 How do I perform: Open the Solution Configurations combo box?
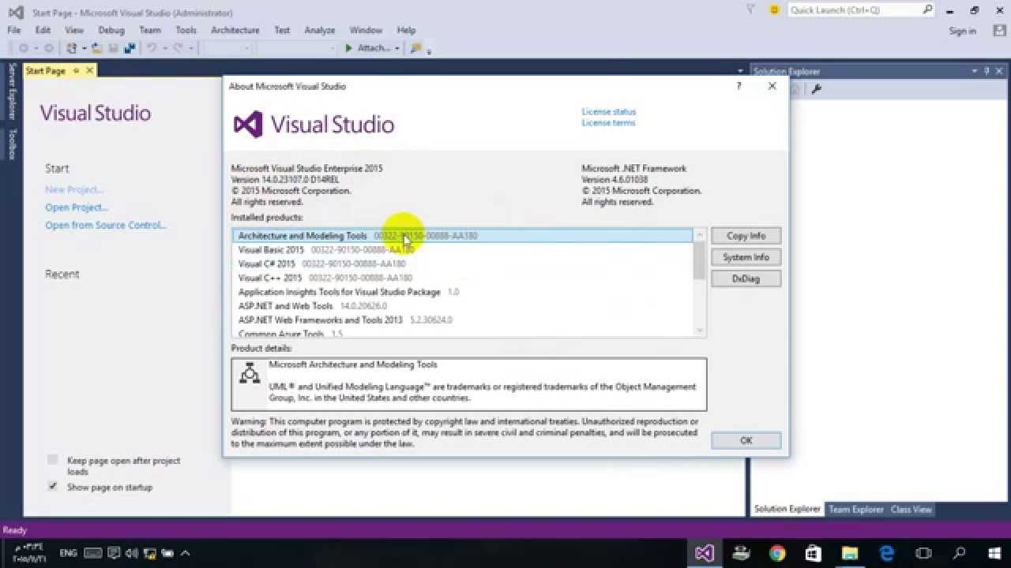coord(227,48)
